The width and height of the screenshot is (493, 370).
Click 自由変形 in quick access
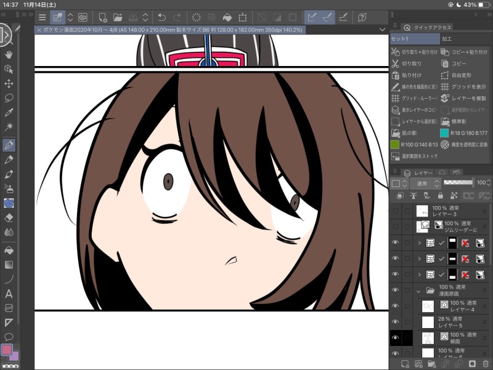(457, 75)
